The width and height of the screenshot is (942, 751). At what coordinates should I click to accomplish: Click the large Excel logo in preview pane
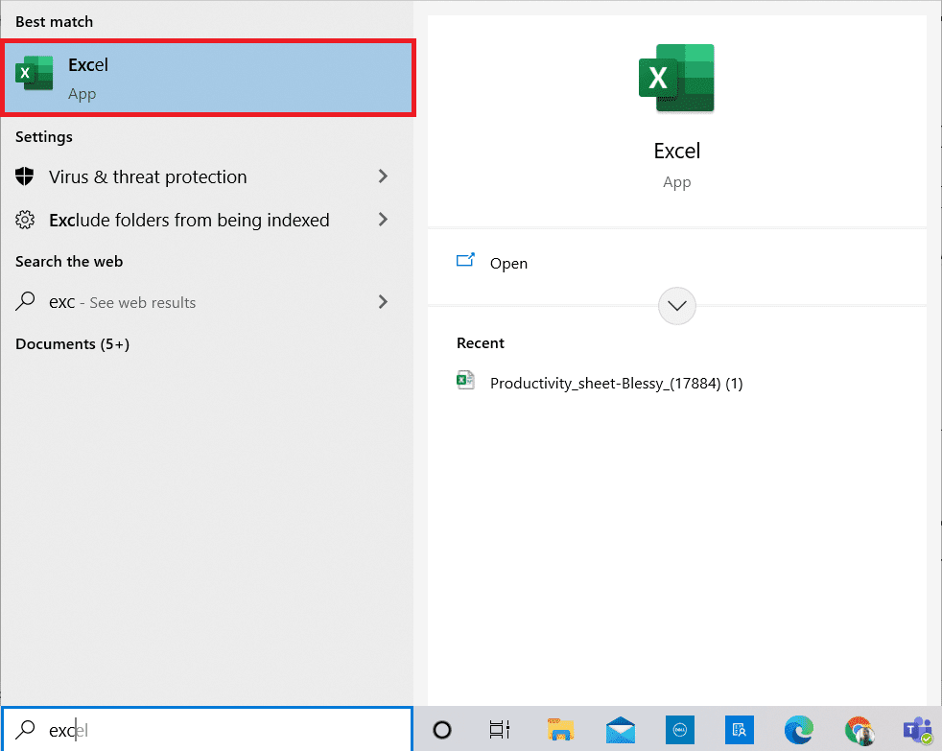677,79
